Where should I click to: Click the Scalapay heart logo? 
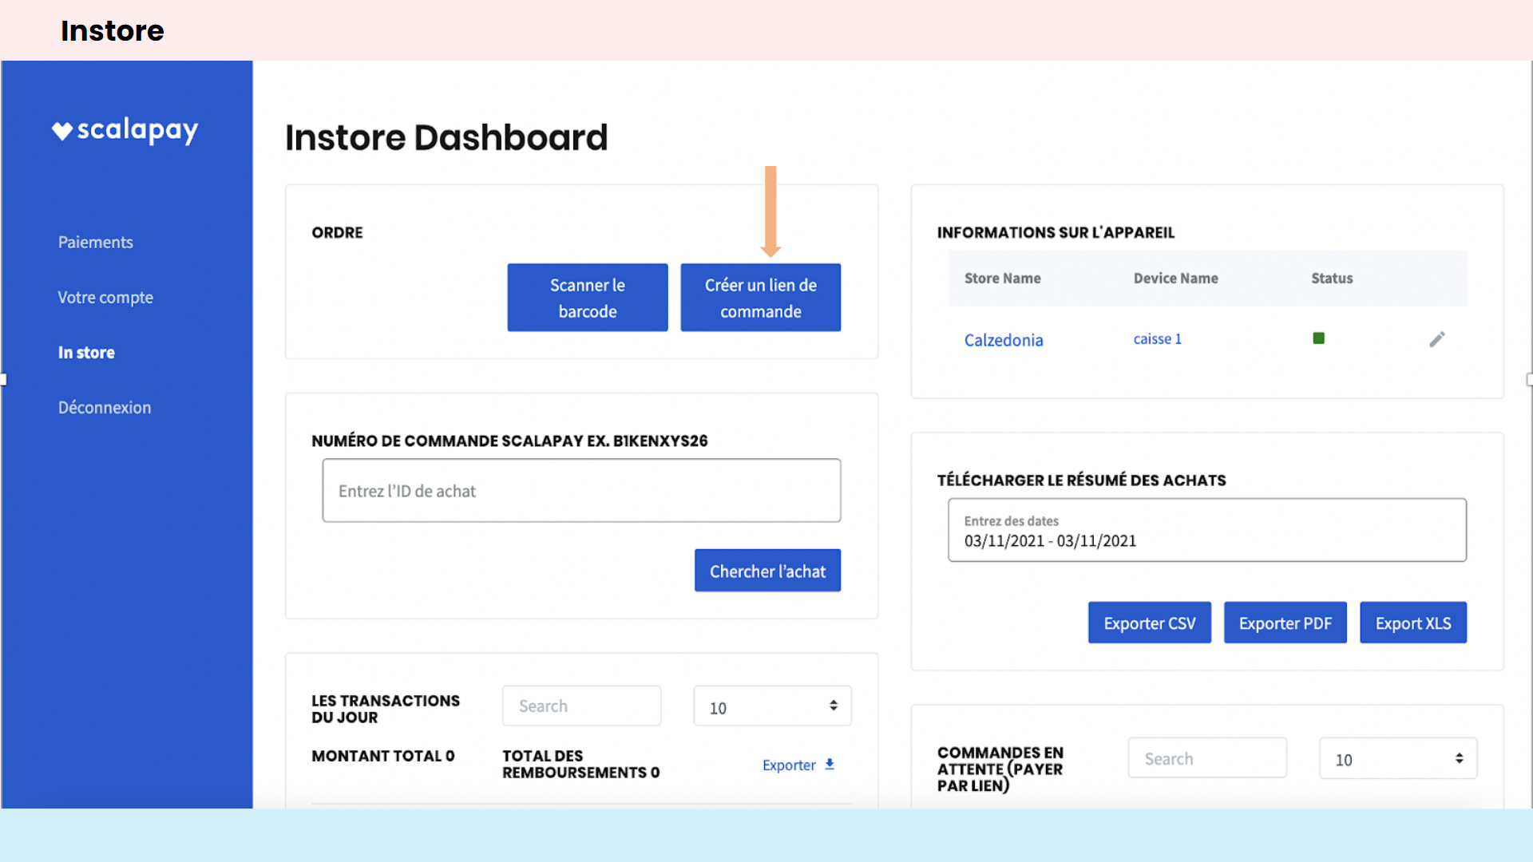(x=62, y=130)
